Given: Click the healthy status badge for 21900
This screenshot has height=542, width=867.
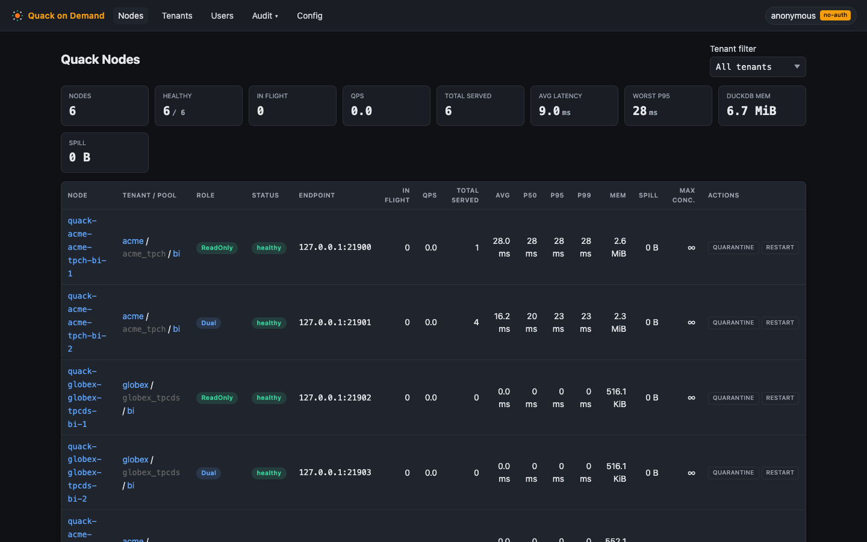Looking at the screenshot, I should click(269, 248).
